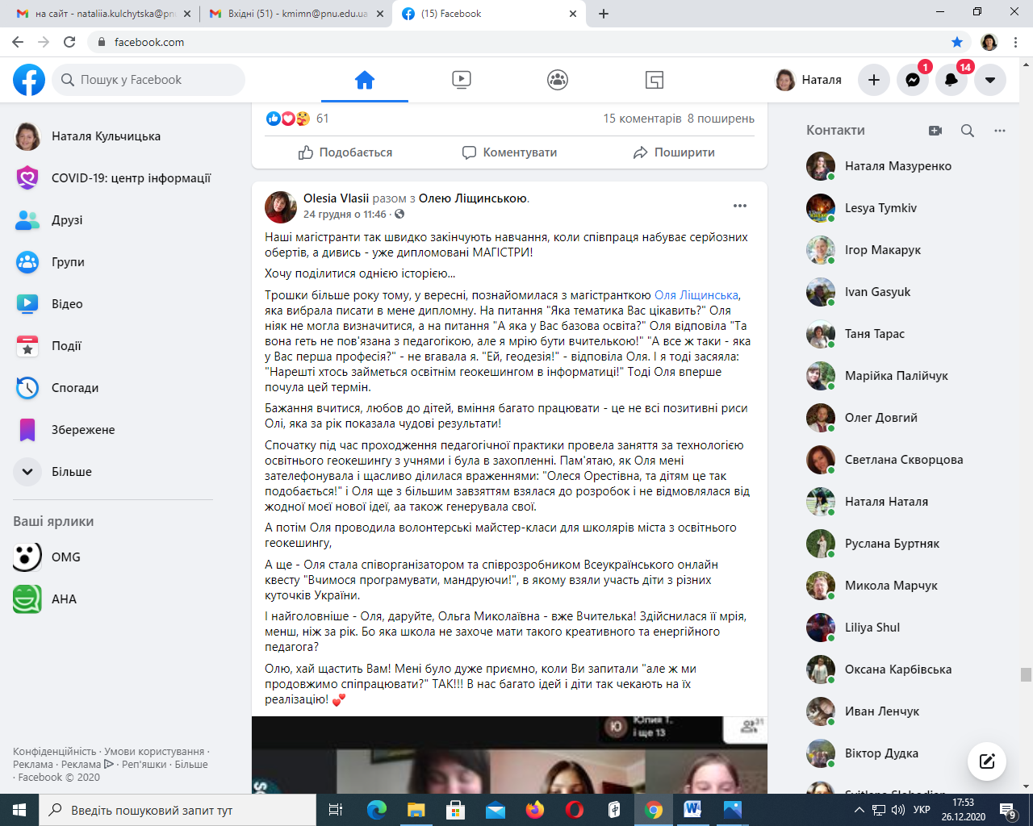Click the Подобається like button
The width and height of the screenshot is (1033, 826).
(345, 152)
